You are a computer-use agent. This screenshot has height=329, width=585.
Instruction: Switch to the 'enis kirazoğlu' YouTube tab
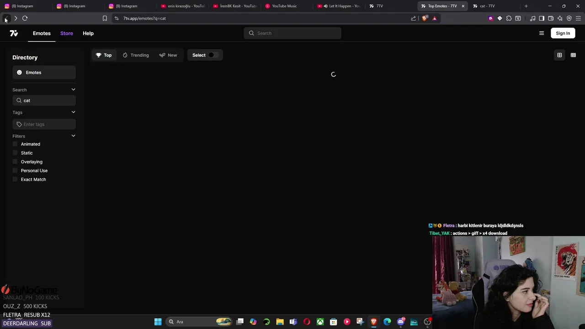click(184, 6)
